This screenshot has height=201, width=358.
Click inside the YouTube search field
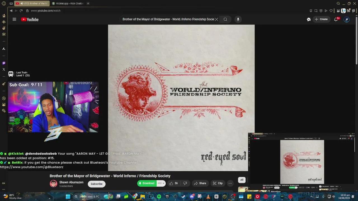tap(168, 19)
